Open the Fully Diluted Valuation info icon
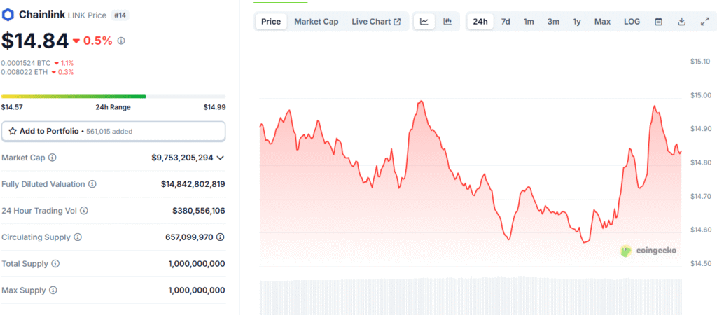717x315 pixels. (x=92, y=184)
